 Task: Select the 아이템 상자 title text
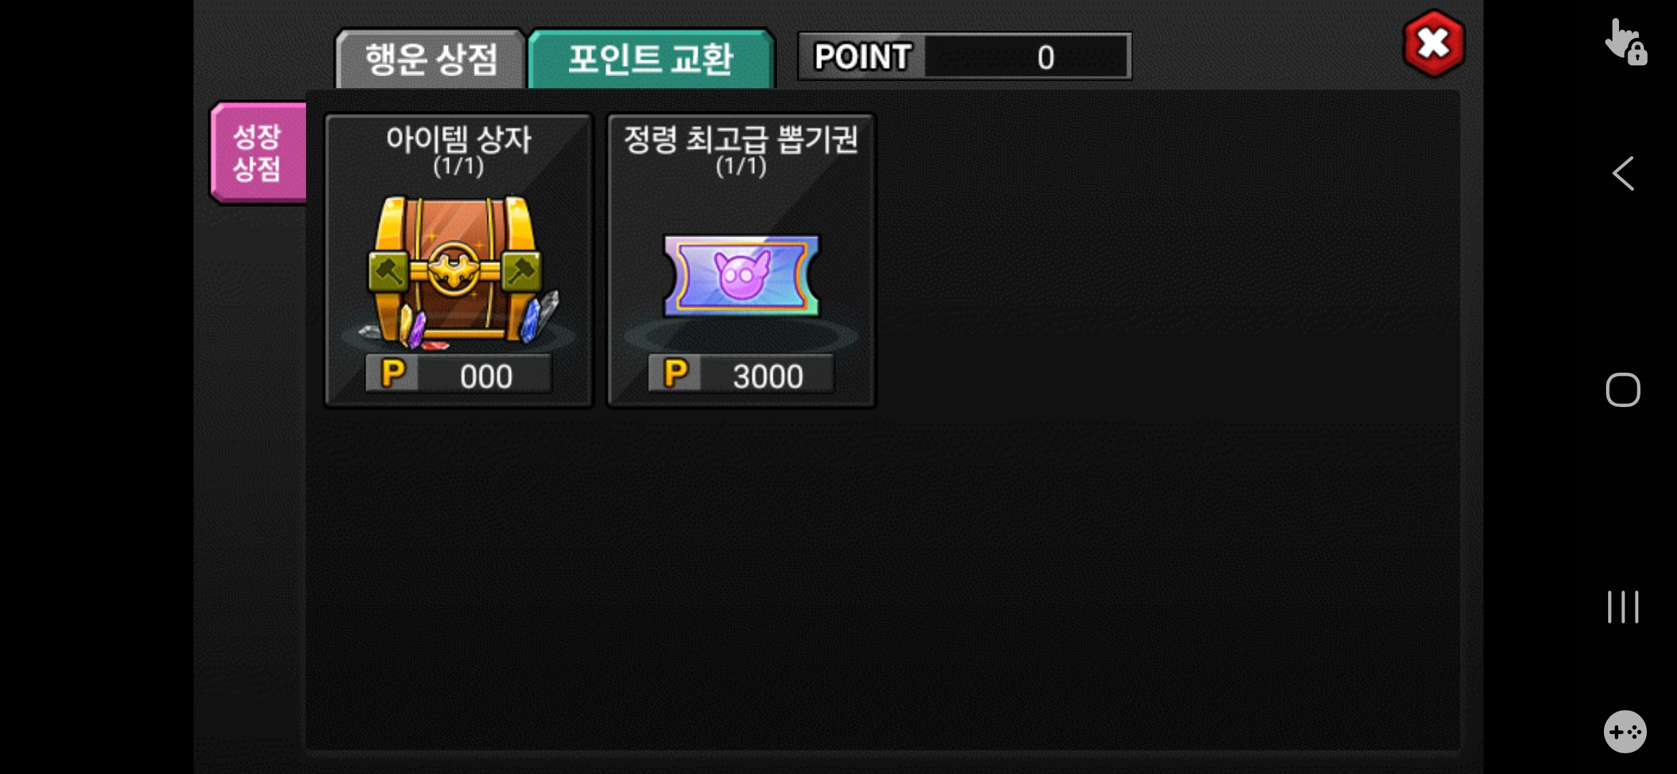point(459,138)
